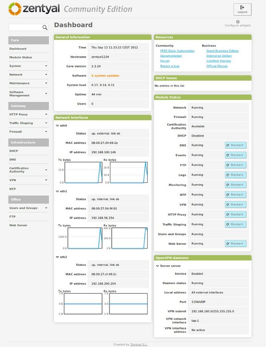Restart the Web Server module
The width and height of the screenshot is (266, 347).
coord(235,244)
